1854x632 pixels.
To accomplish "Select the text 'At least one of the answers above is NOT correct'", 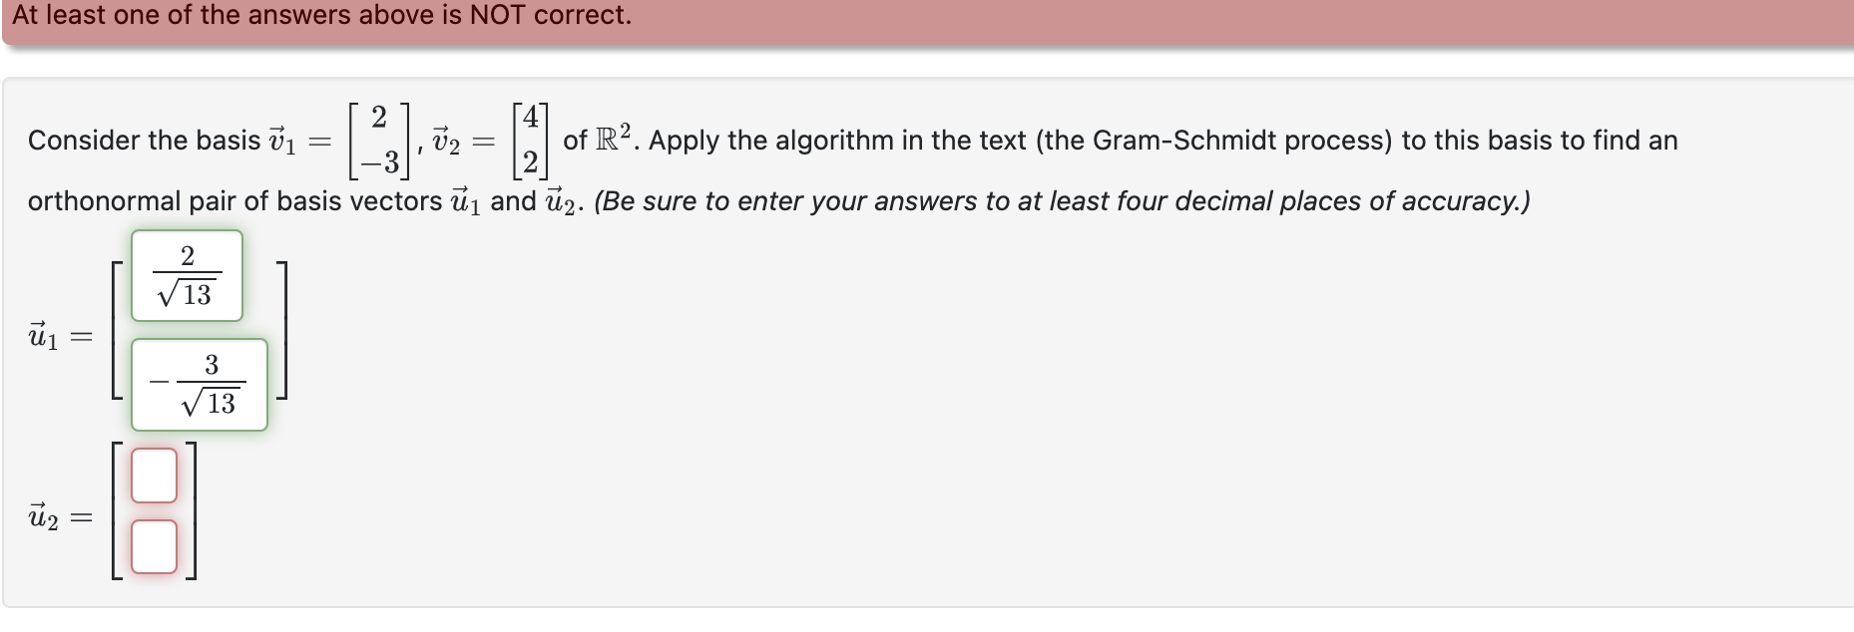I will (x=322, y=15).
